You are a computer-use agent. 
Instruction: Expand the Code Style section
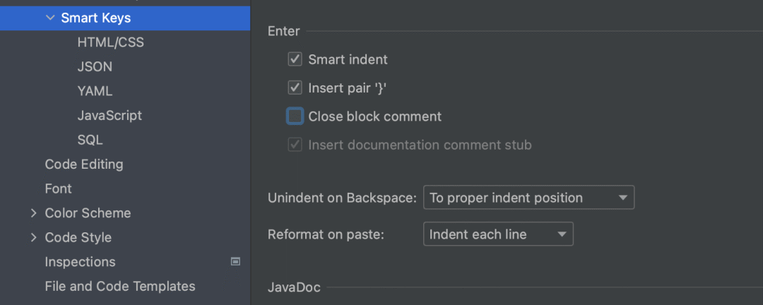(x=33, y=238)
